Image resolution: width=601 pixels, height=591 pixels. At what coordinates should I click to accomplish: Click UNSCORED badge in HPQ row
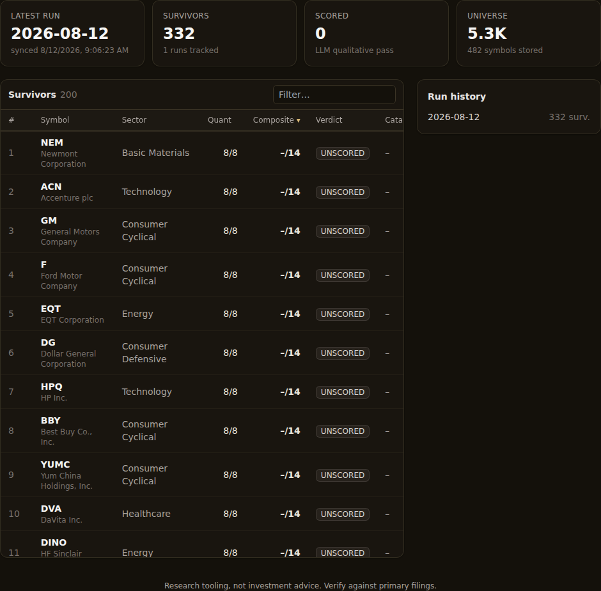(x=342, y=392)
